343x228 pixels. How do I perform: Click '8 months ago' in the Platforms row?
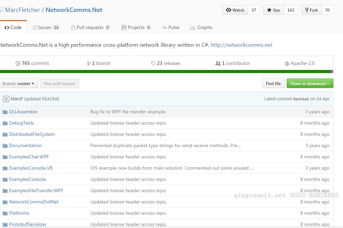point(315,213)
